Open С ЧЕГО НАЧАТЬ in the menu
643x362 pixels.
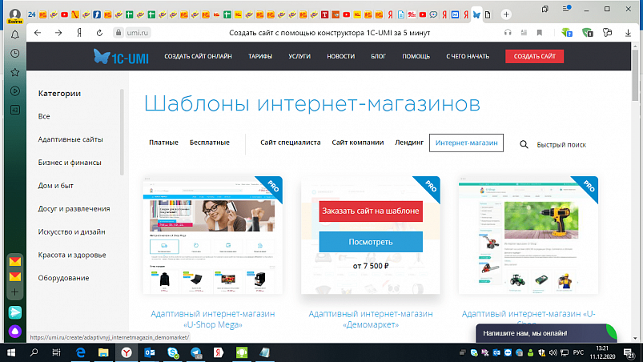[468, 56]
